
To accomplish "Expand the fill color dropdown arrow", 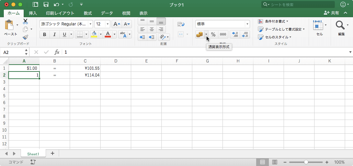I will [101, 34].
